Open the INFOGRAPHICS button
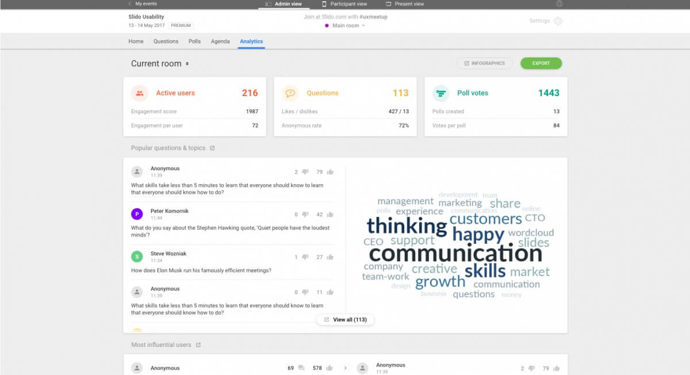Viewport: 690px width, 375px height. point(486,63)
